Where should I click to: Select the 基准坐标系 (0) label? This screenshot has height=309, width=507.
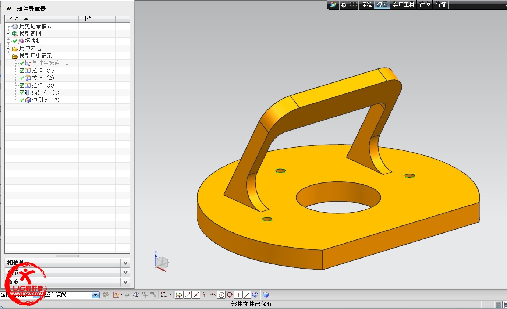click(x=51, y=63)
